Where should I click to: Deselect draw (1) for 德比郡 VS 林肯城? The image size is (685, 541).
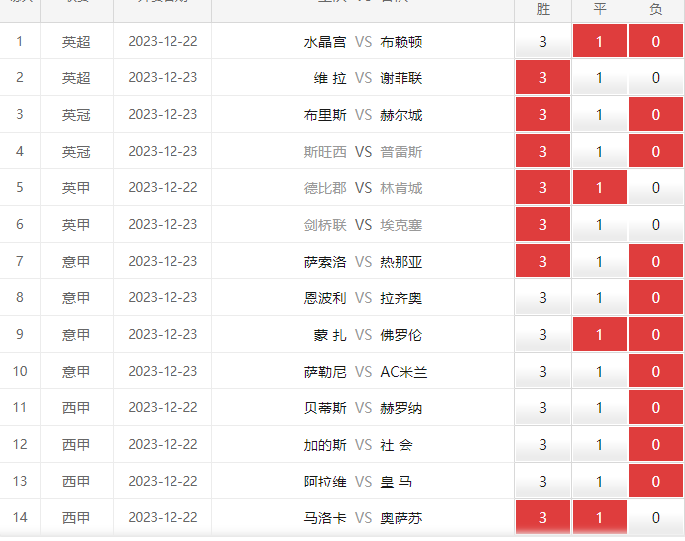pyautogui.click(x=600, y=187)
